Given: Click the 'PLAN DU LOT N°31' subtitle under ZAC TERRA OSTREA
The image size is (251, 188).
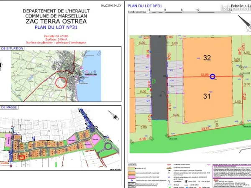Looking at the screenshot, I should [56, 27].
